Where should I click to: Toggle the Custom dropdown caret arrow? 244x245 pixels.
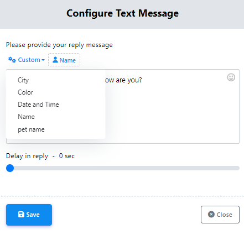[43, 60]
